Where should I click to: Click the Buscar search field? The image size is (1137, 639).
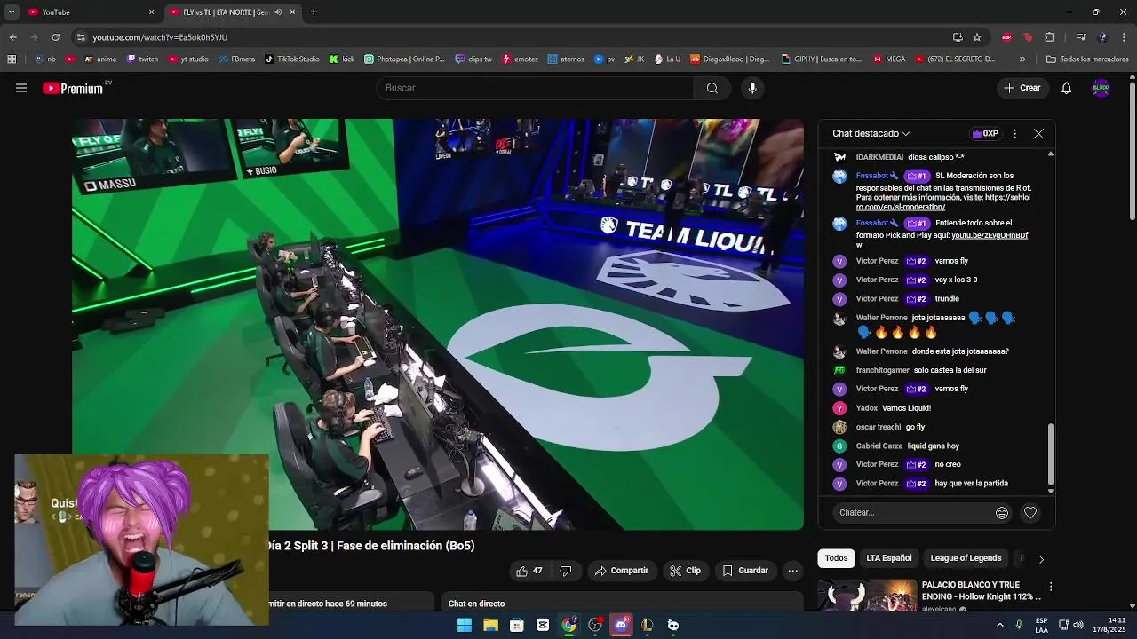[536, 88]
